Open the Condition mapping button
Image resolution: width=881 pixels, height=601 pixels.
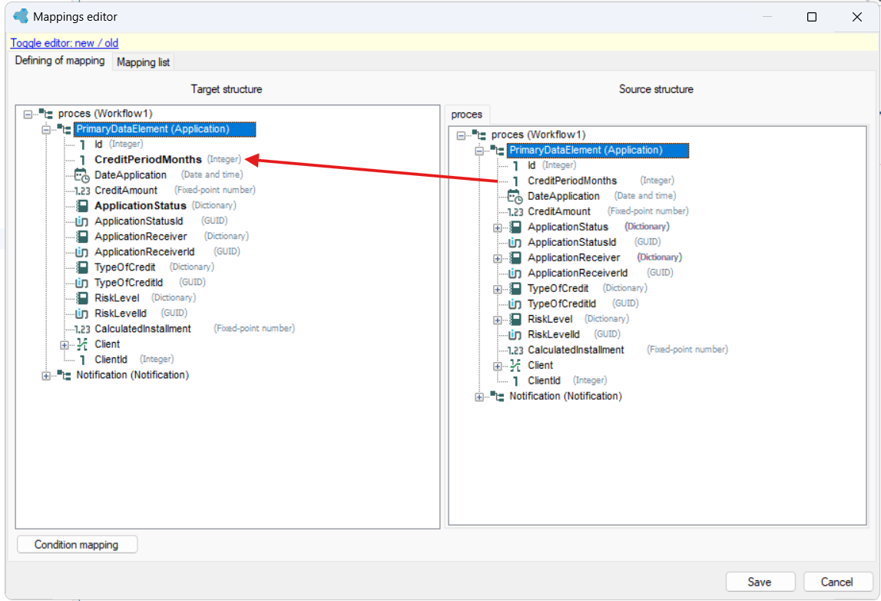[x=77, y=544]
